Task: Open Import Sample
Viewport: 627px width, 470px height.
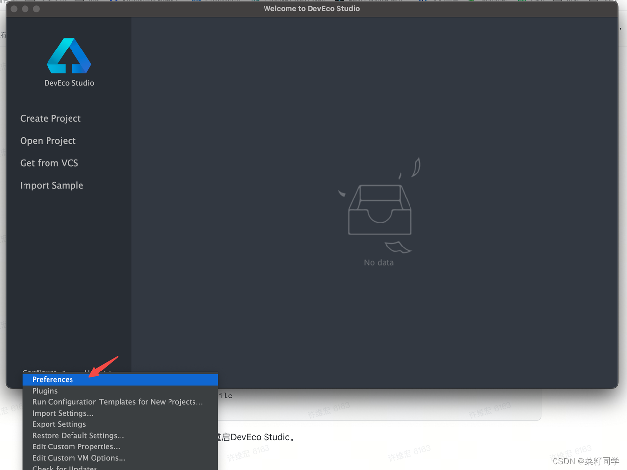Action: (x=51, y=185)
